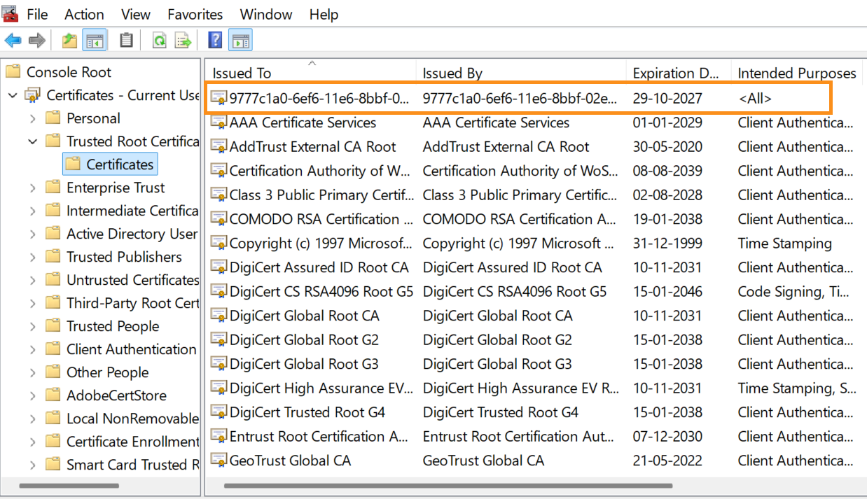Screen dimensions: 867x499
Task: Click the GeoTrust Global CA certificate icon
Action: (x=219, y=461)
